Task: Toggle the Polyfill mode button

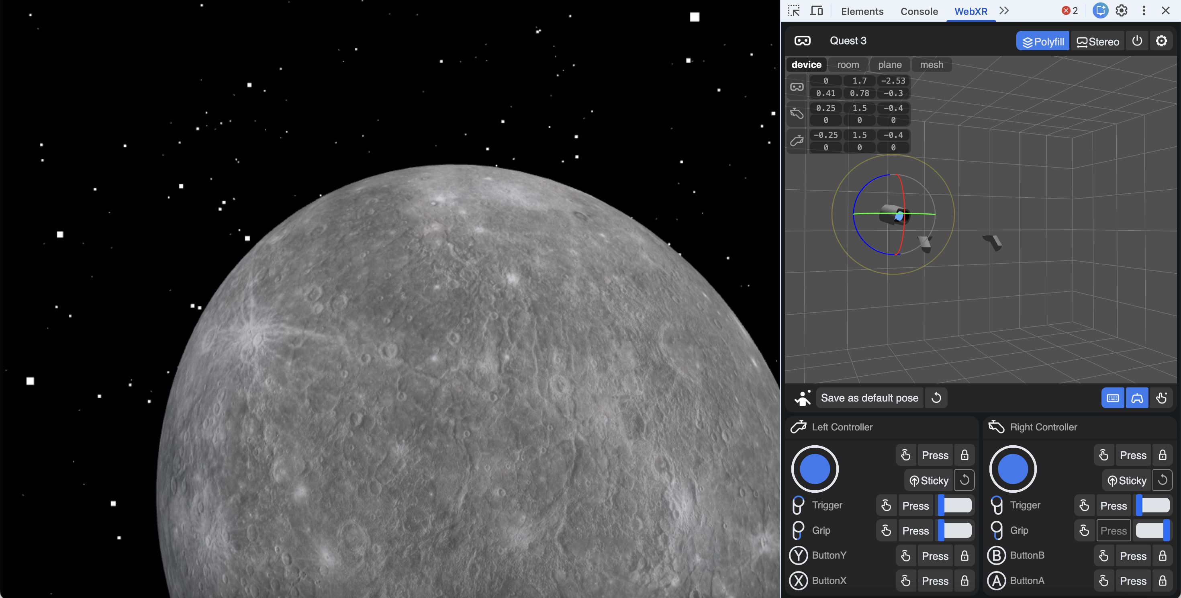Action: coord(1042,41)
